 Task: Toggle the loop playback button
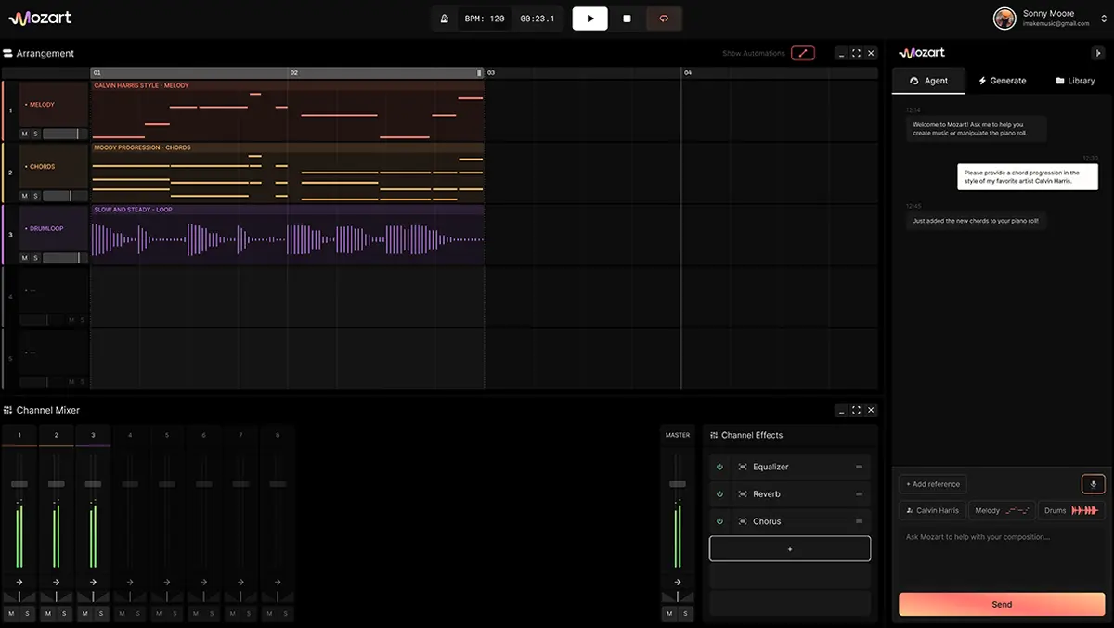664,19
